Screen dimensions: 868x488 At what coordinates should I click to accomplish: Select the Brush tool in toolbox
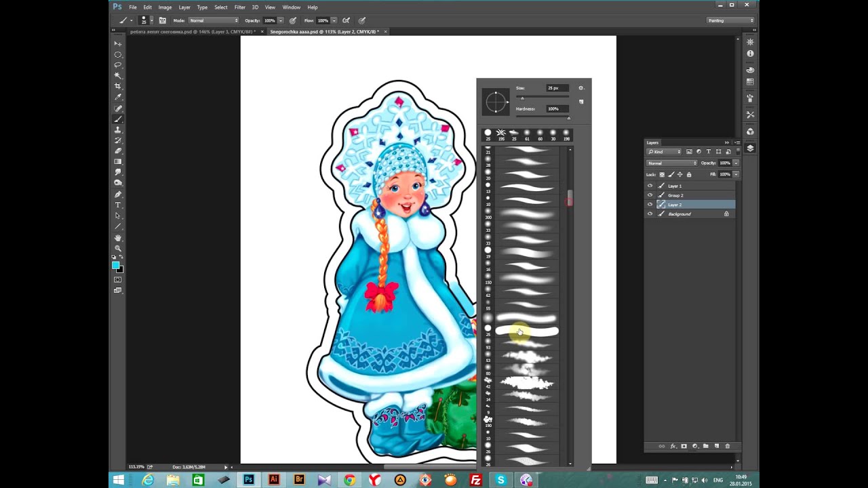coord(118,119)
